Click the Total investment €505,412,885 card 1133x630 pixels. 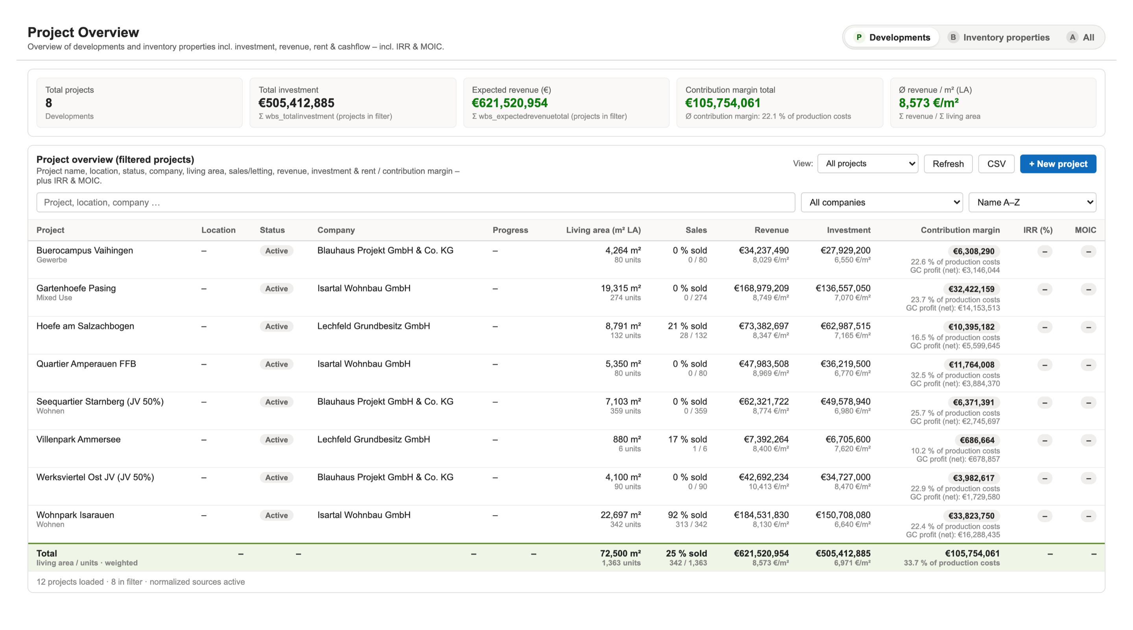353,103
